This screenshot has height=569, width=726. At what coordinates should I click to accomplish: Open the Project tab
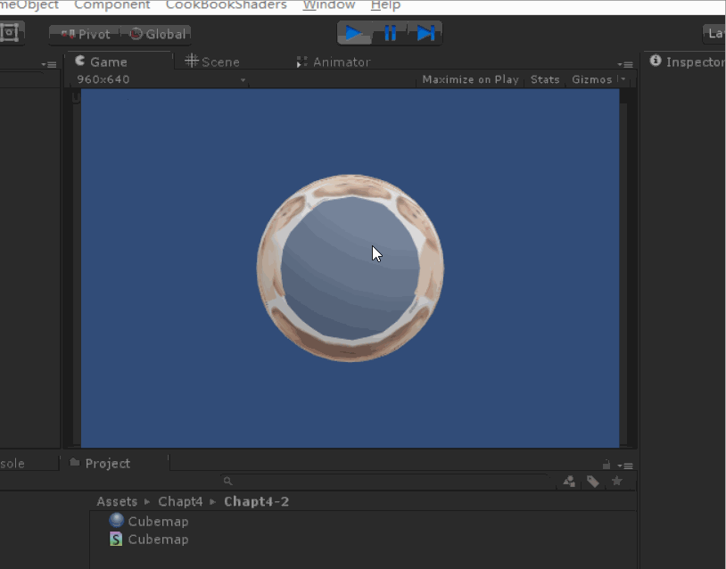tap(116, 463)
